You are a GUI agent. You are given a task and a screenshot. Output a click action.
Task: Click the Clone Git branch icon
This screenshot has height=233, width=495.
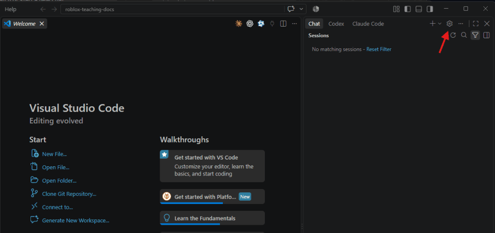pyautogui.click(x=34, y=193)
